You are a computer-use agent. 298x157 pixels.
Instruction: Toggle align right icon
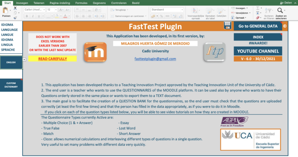(89, 16)
